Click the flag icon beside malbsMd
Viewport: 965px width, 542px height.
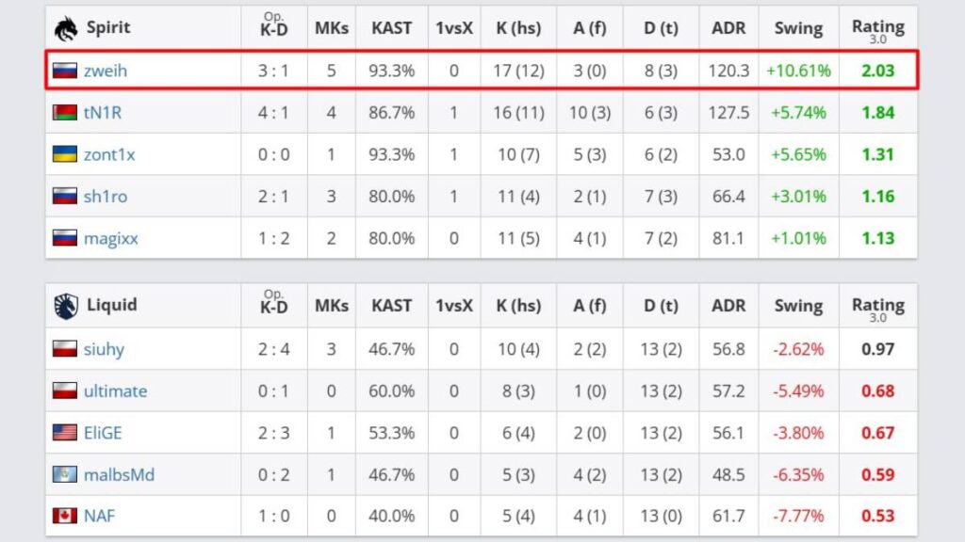point(64,474)
